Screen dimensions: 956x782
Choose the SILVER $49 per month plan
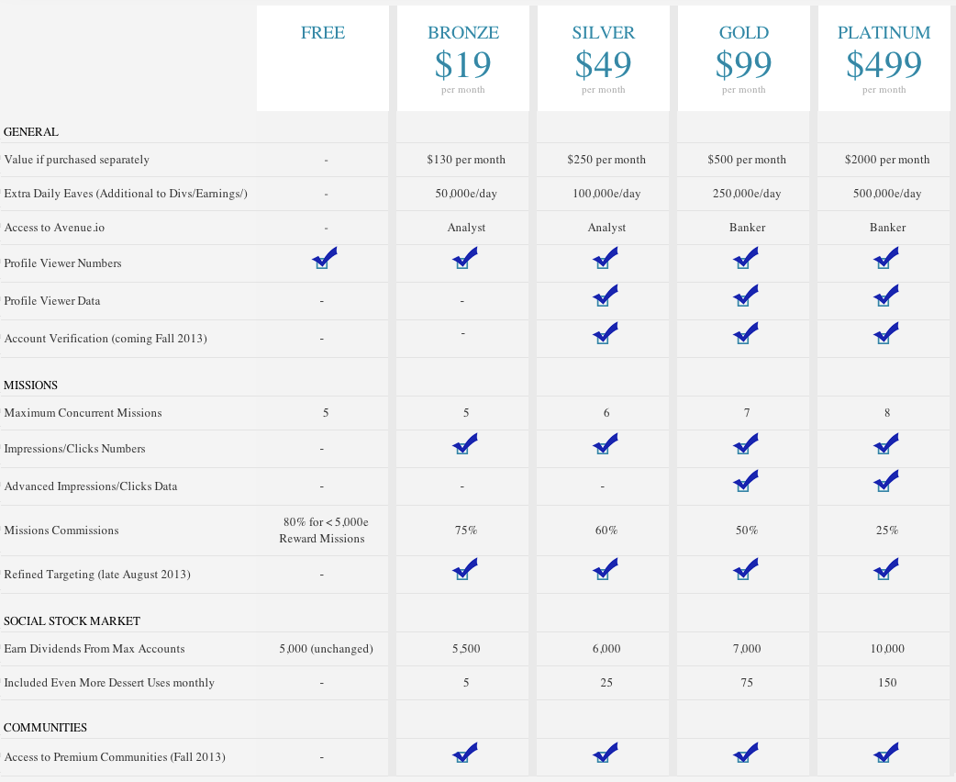tap(604, 59)
